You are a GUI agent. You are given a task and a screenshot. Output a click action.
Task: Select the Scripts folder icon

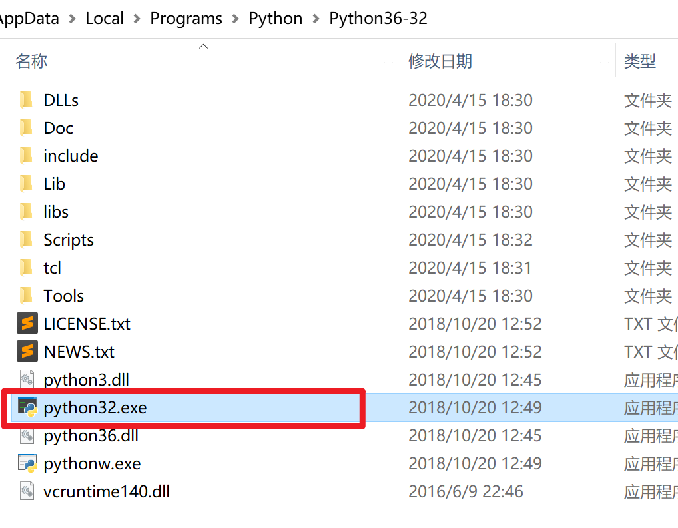[x=27, y=240]
